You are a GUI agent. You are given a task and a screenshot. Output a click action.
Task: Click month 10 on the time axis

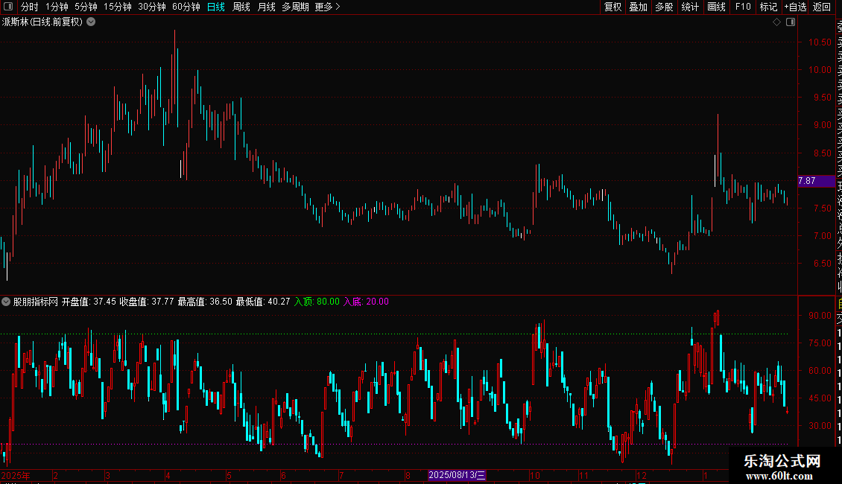(x=535, y=475)
